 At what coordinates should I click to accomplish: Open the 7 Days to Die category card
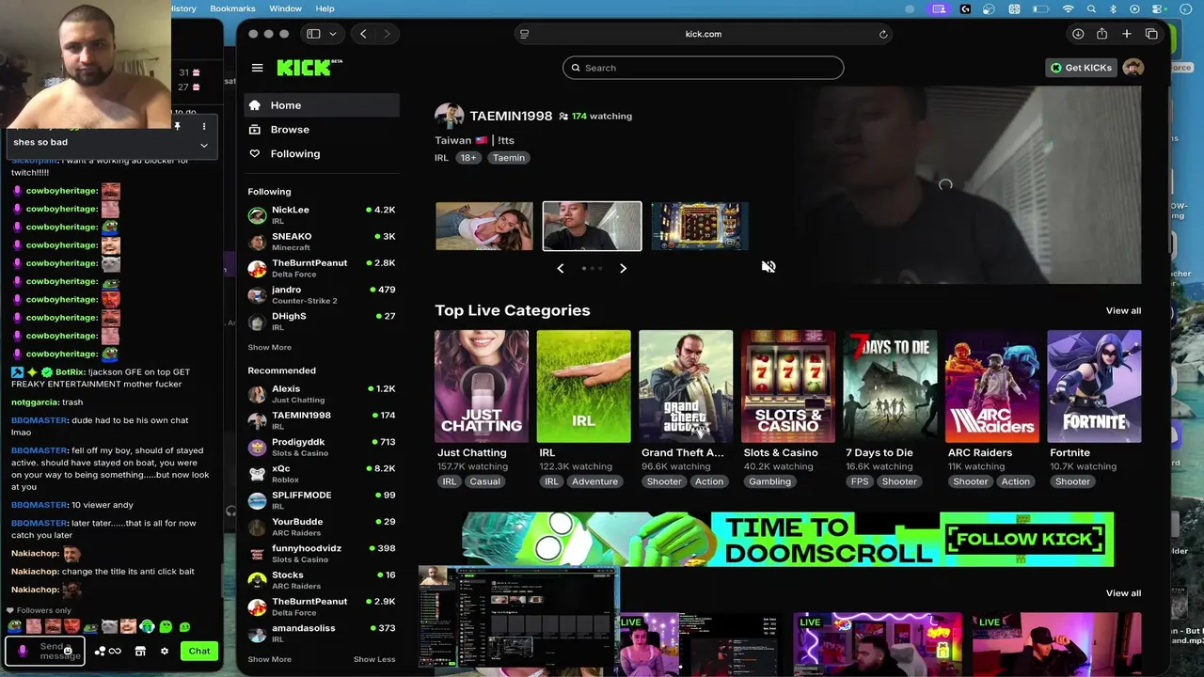890,386
